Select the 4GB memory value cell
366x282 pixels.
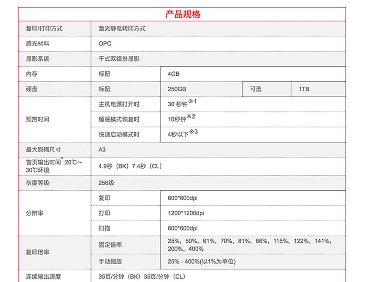(x=173, y=74)
